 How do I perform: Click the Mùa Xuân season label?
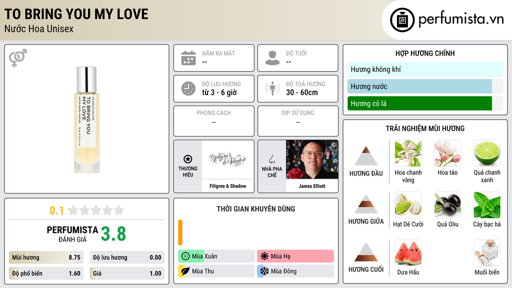point(204,256)
